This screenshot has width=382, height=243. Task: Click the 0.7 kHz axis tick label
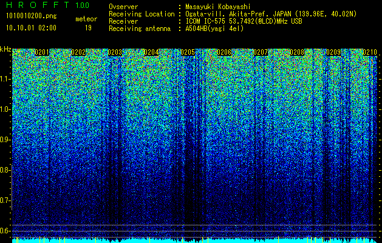click(x=5, y=200)
